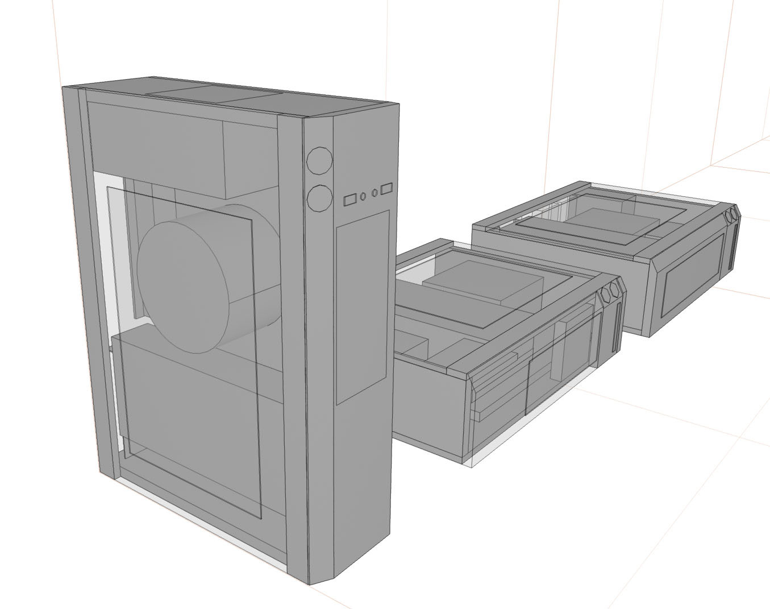Select the tall rectangular panel on tower front

(x=363, y=306)
